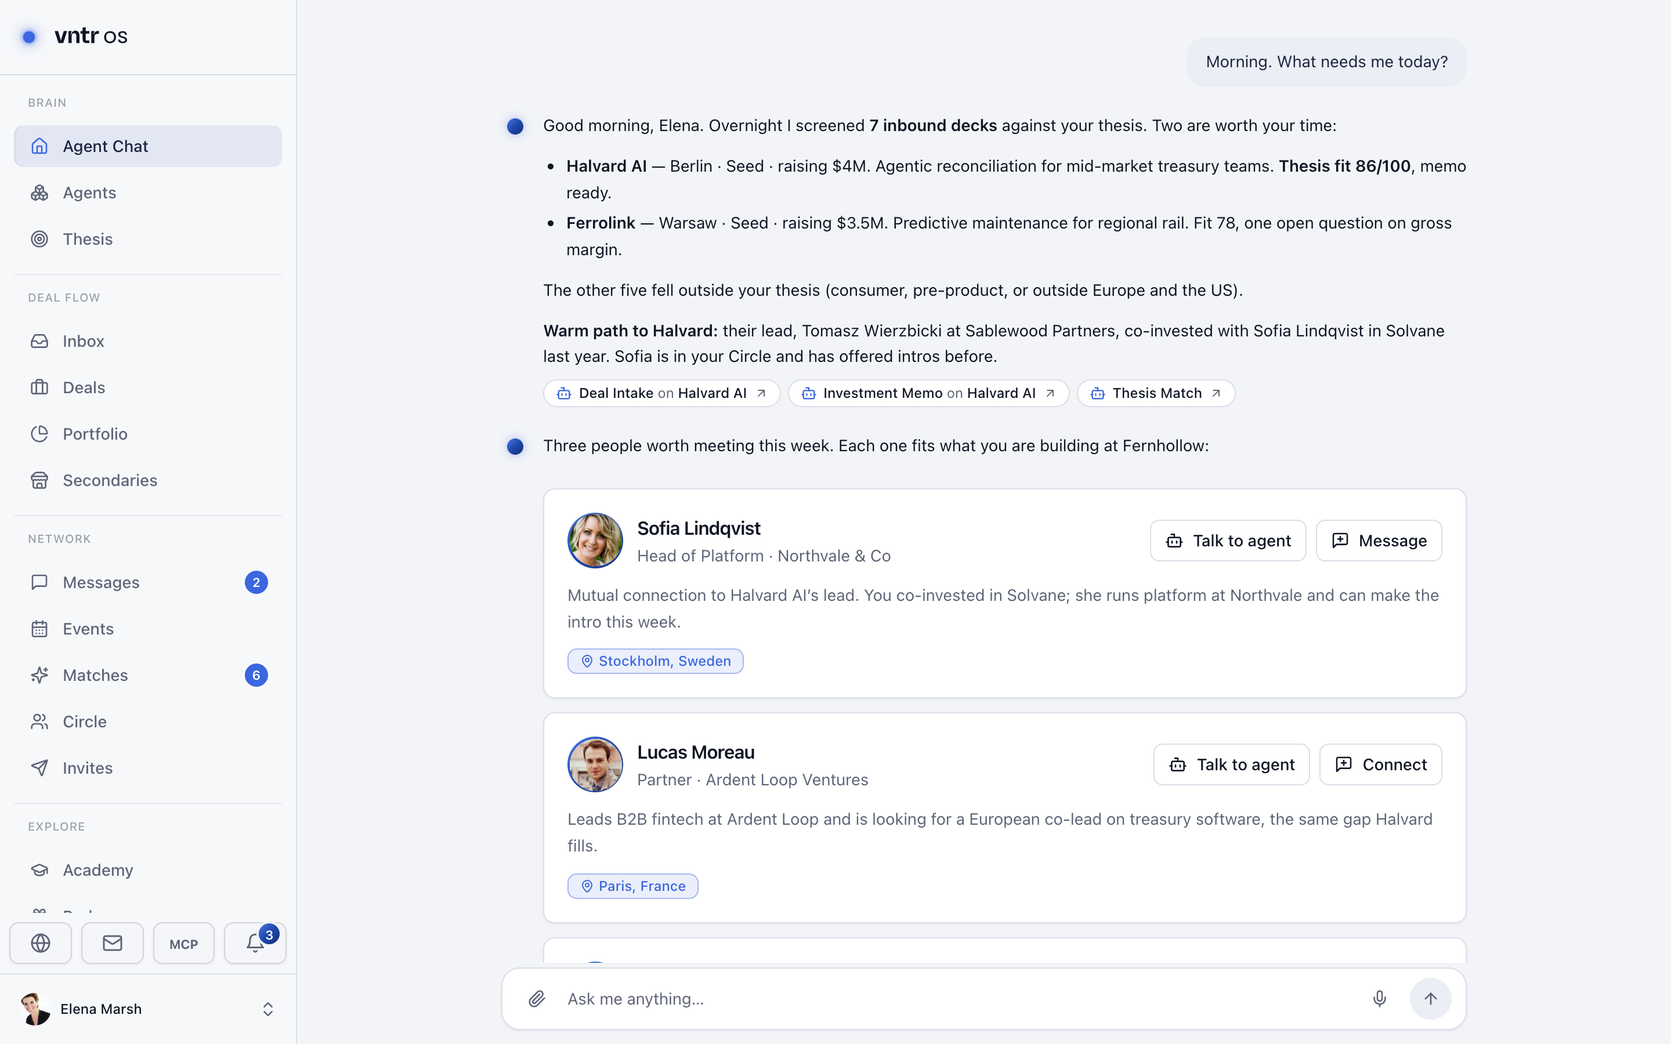Click the Stockholm, Sweden location tag
Screen dimensions: 1671x1044
[x=655, y=661]
